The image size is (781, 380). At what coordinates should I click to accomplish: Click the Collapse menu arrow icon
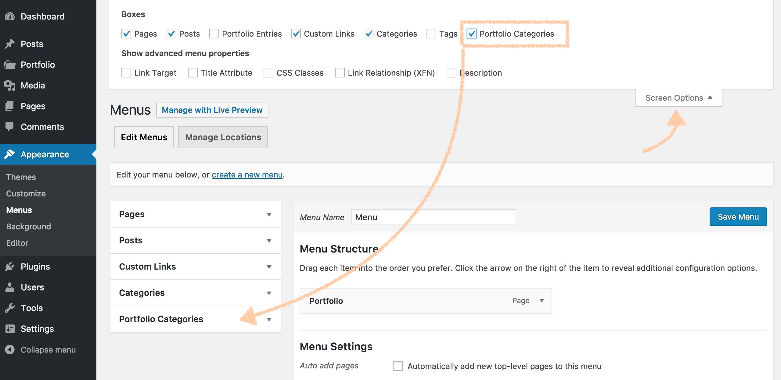click(10, 350)
